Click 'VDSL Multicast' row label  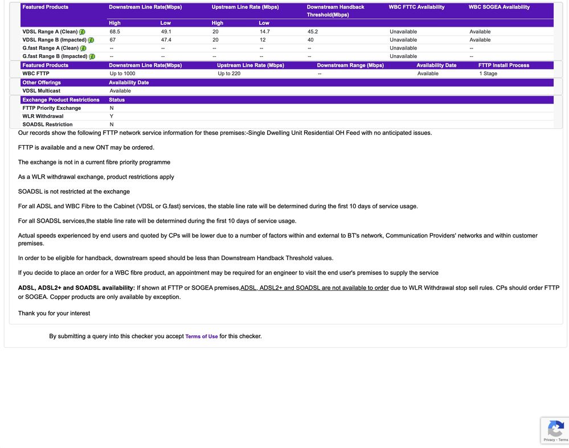(x=42, y=91)
